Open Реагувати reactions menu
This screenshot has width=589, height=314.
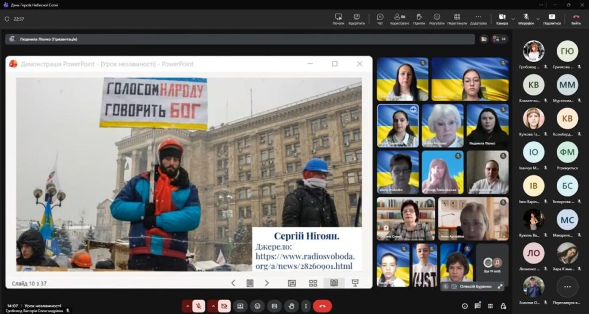[x=437, y=18]
